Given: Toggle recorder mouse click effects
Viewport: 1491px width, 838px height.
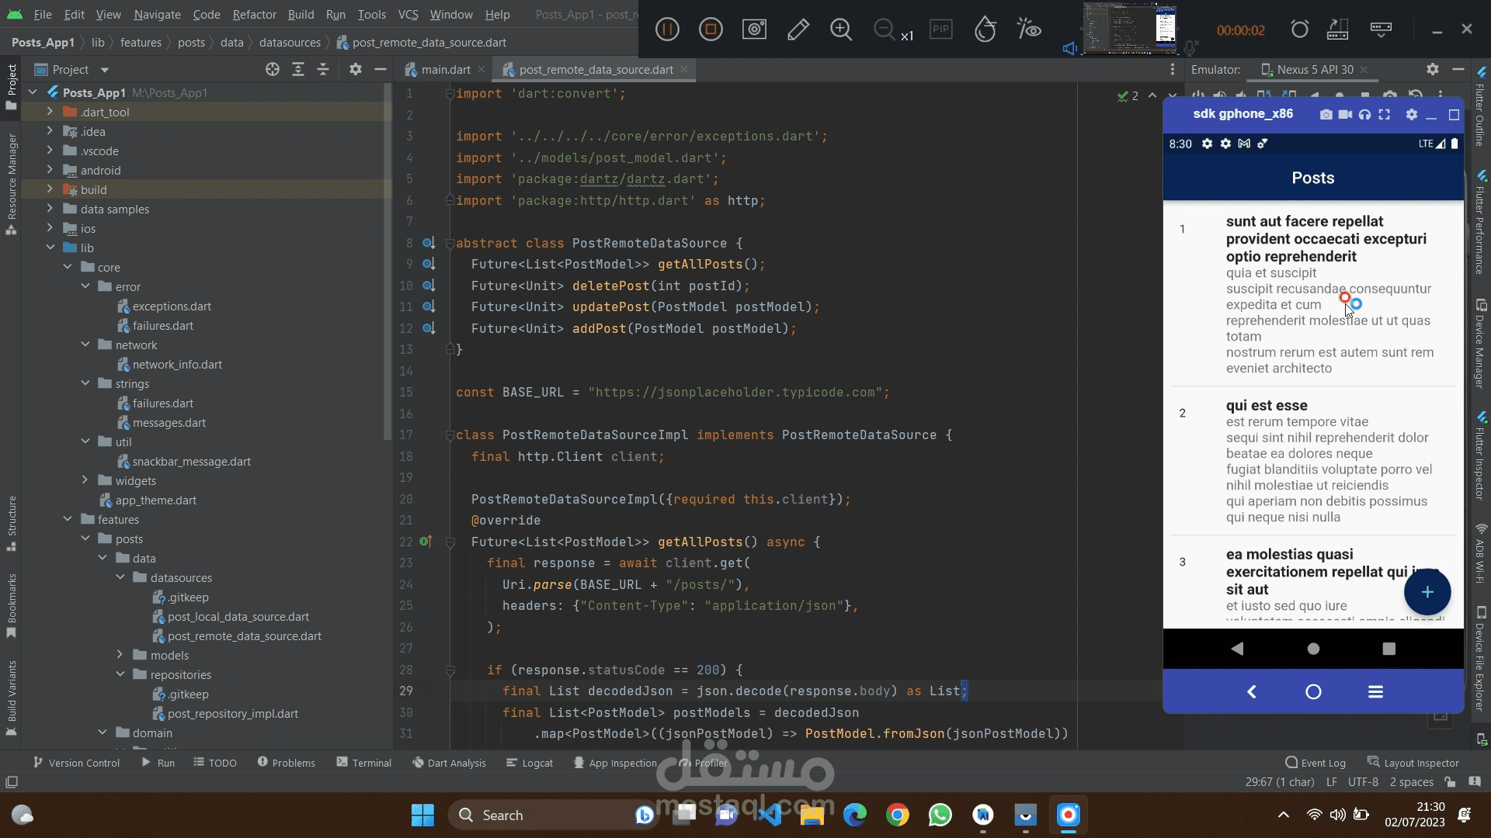Looking at the screenshot, I should (1029, 29).
